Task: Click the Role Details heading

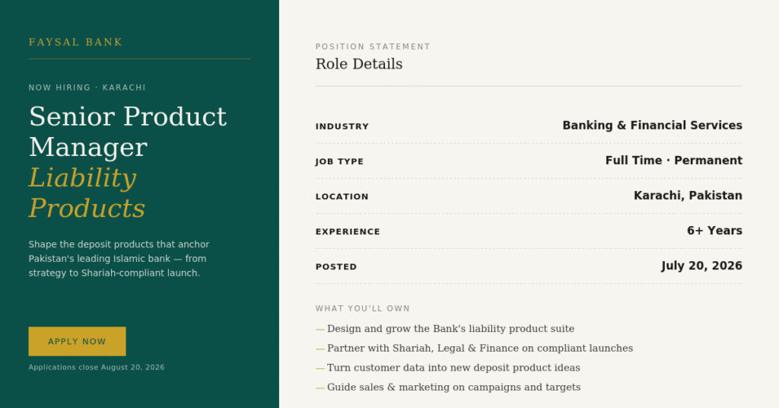Action: tap(359, 64)
